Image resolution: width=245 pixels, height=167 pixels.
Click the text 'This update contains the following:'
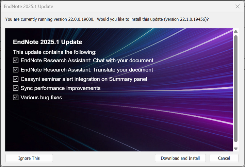(x=55, y=52)
